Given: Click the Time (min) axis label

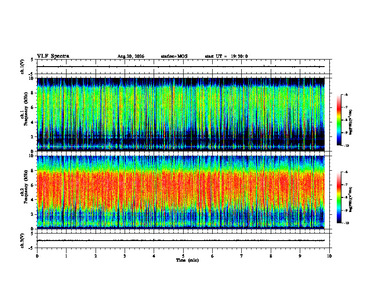Looking at the screenshot, I should pos(187,260).
